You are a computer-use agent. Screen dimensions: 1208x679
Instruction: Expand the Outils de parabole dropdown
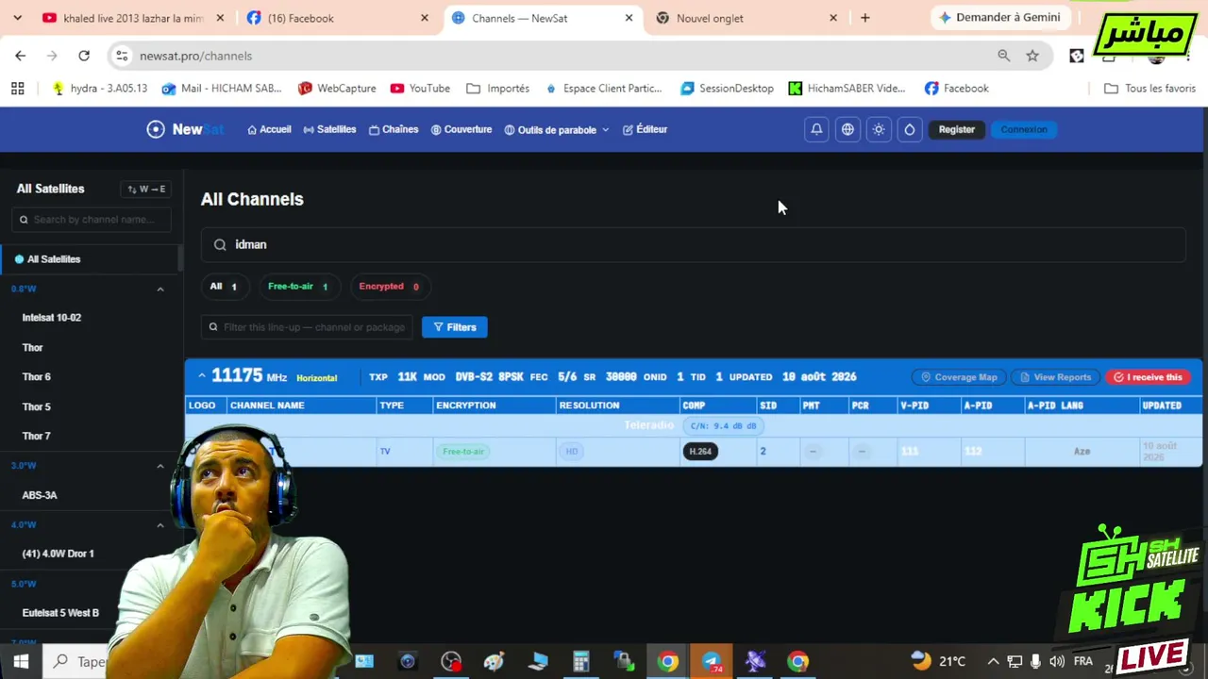click(557, 130)
